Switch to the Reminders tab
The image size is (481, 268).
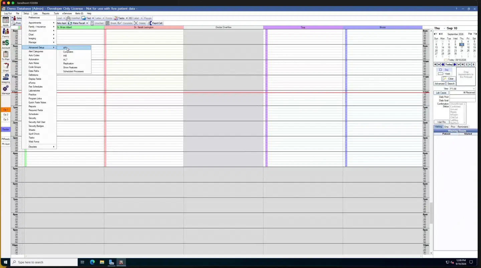coord(463,127)
